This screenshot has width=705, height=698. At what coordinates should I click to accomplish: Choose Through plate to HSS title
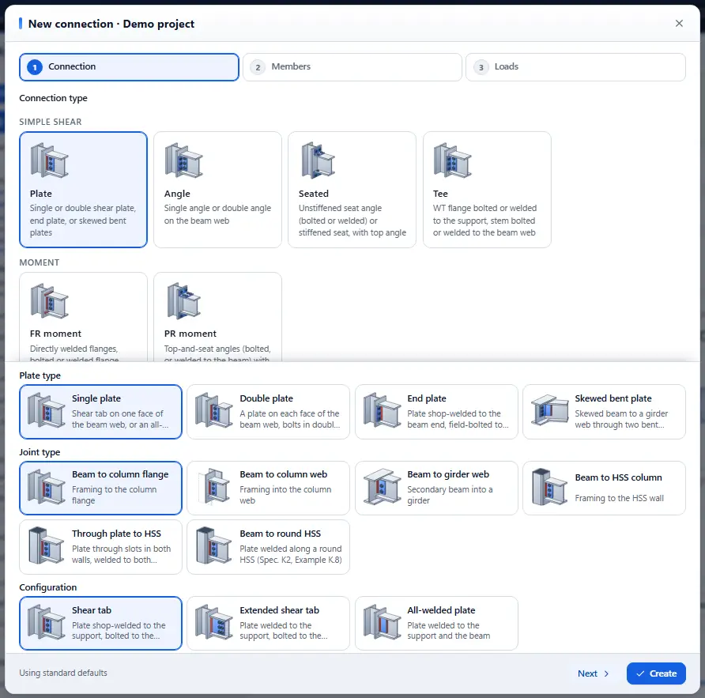tap(116, 534)
